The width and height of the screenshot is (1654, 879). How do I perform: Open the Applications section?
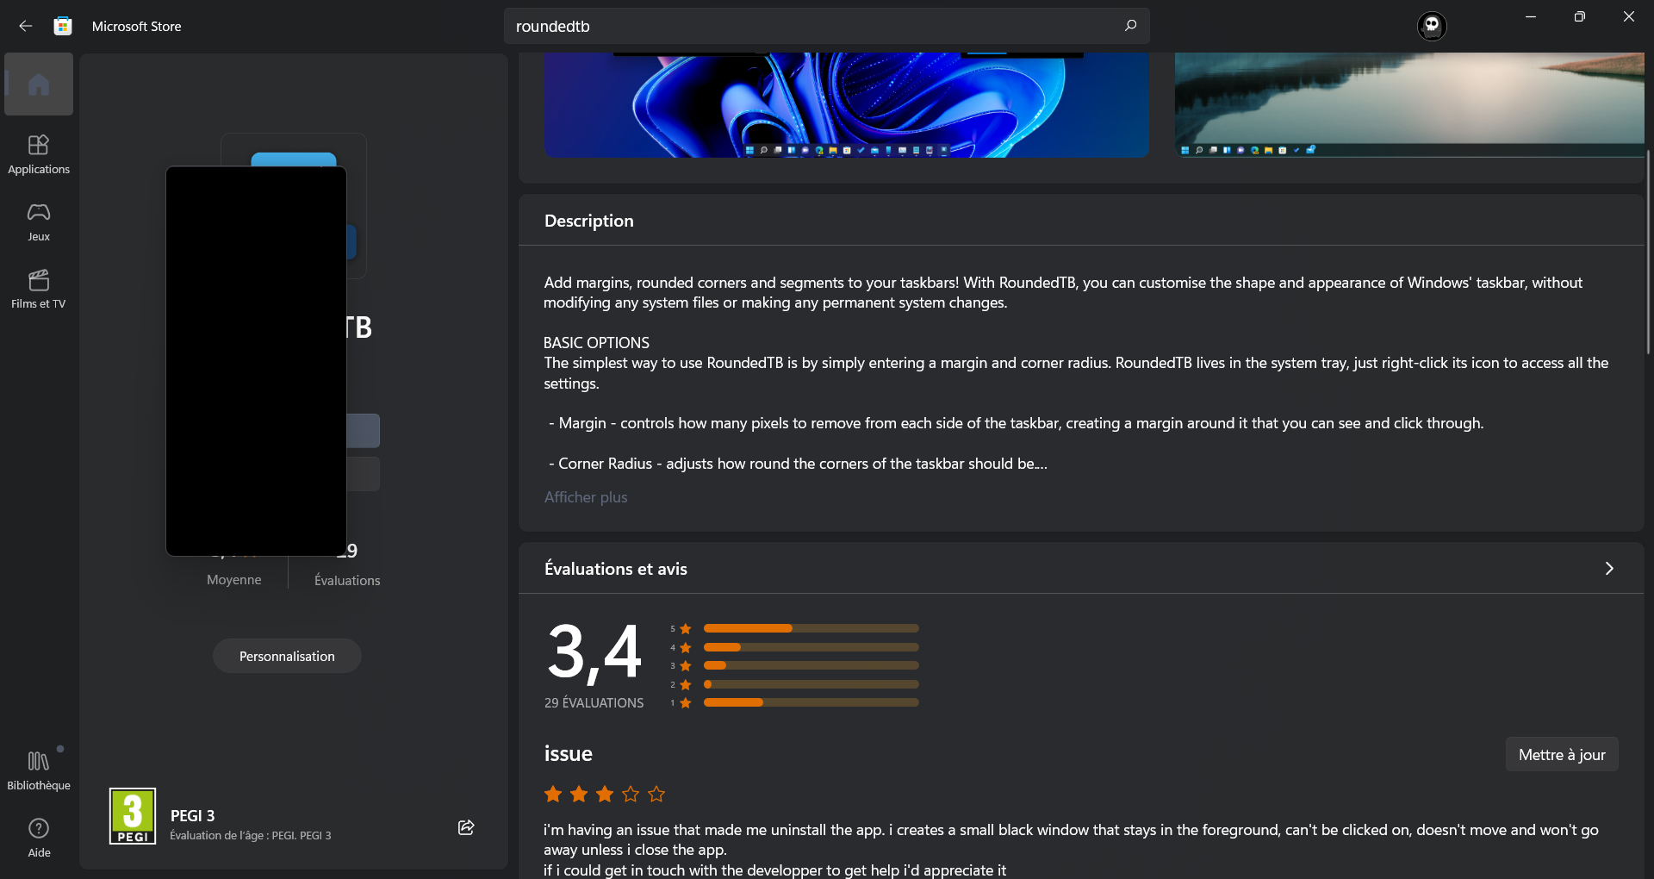click(x=39, y=154)
